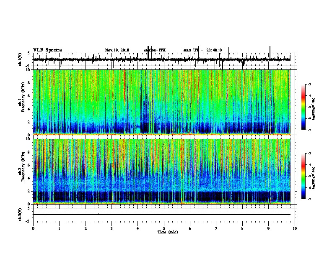Click the "Time (min)" x-axis label
332x256 pixels.
coord(168,232)
